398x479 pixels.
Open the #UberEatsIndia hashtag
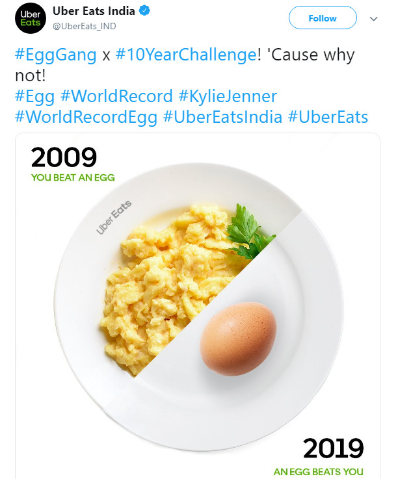pos(222,117)
